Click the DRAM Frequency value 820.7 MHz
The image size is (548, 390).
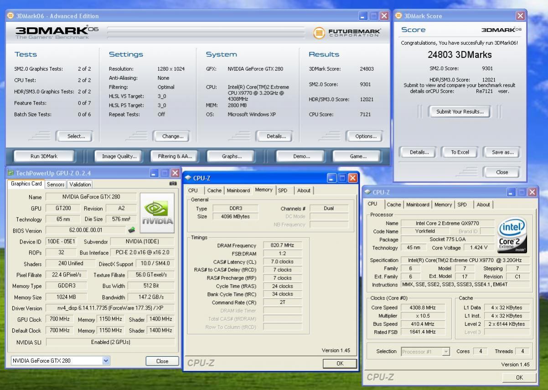282,245
